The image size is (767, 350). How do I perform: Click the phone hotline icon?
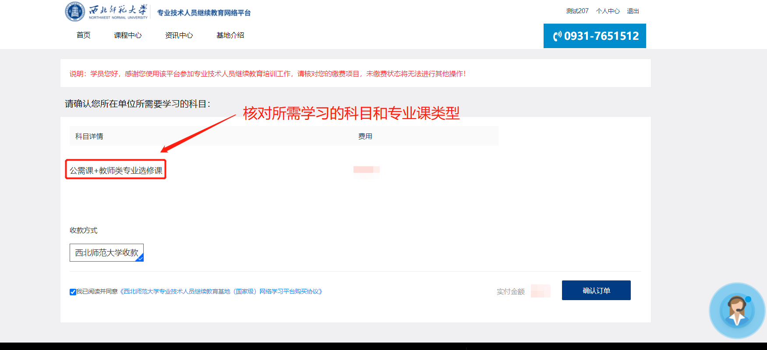(x=557, y=36)
